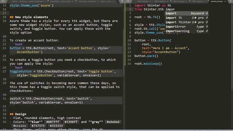Click style="AccentButton" argument on line 13
The image size is (233, 131).
(160, 52)
